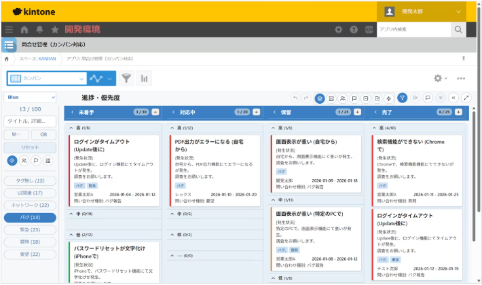Click the double left chevron collapse icon

pos(453,98)
